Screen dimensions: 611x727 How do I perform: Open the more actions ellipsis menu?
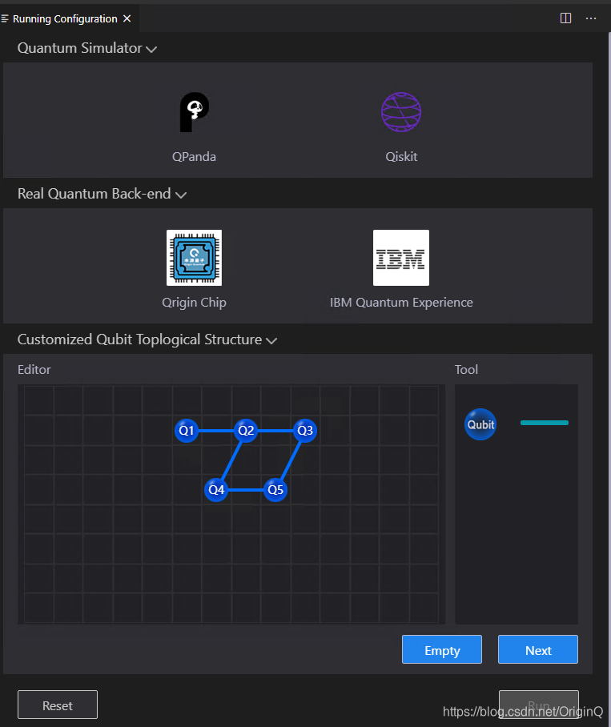click(591, 18)
